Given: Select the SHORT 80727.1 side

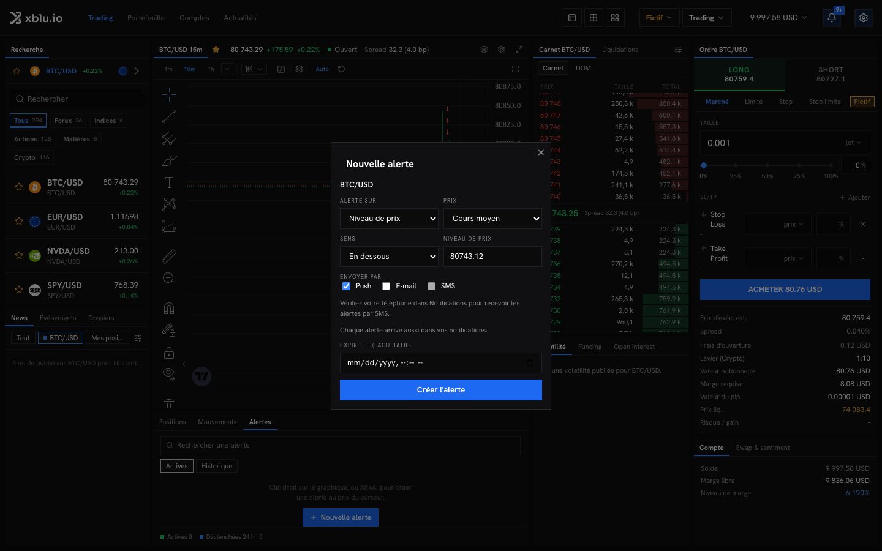Looking at the screenshot, I should coord(831,74).
